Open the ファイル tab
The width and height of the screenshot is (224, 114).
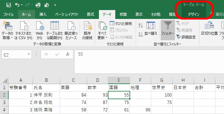[8, 15]
